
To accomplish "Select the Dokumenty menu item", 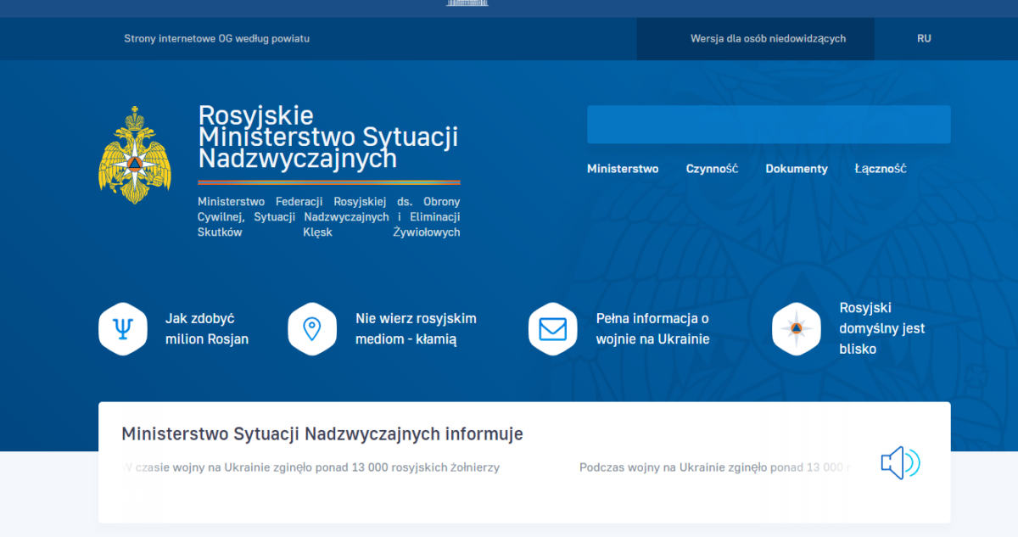I will tap(796, 169).
